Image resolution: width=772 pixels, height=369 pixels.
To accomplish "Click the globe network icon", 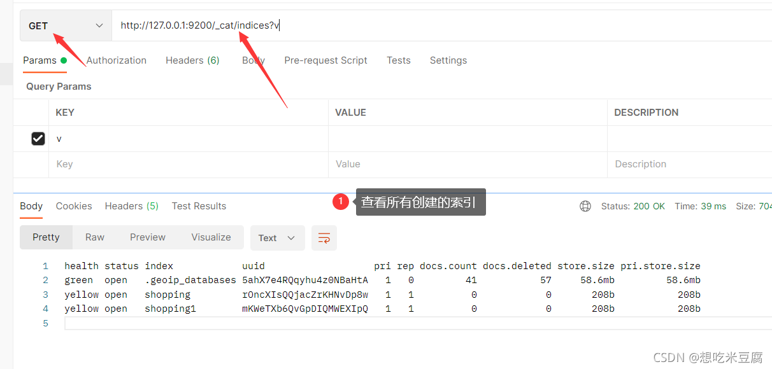I will click(585, 206).
